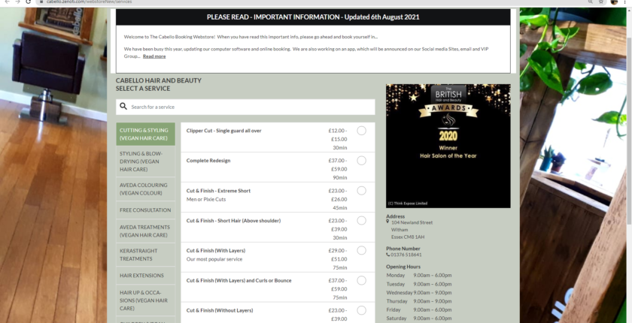Click the Men or Pixie Cuts description
The image size is (632, 323).
(x=206, y=199)
